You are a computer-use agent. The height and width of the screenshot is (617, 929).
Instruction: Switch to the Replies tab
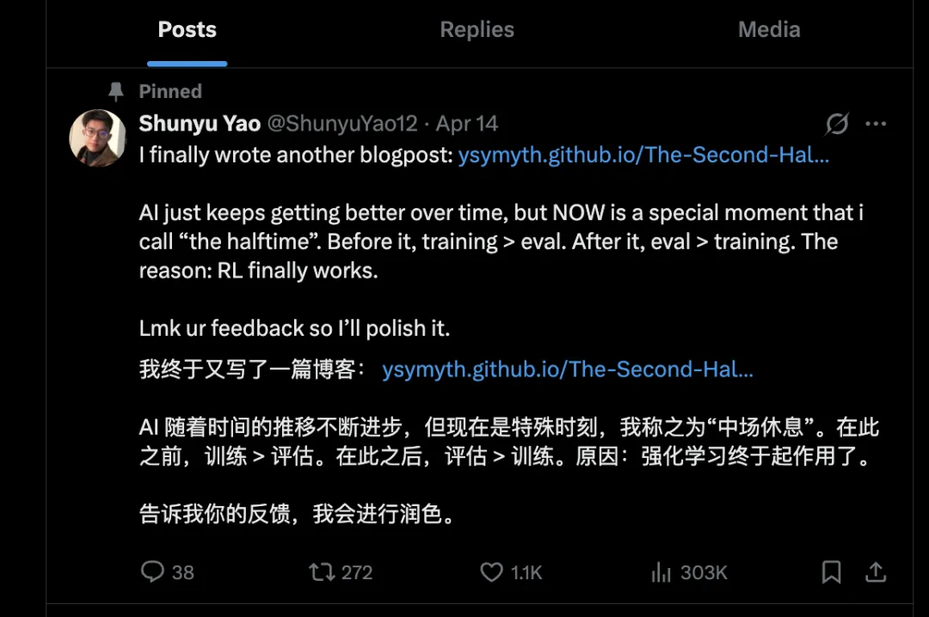click(477, 29)
